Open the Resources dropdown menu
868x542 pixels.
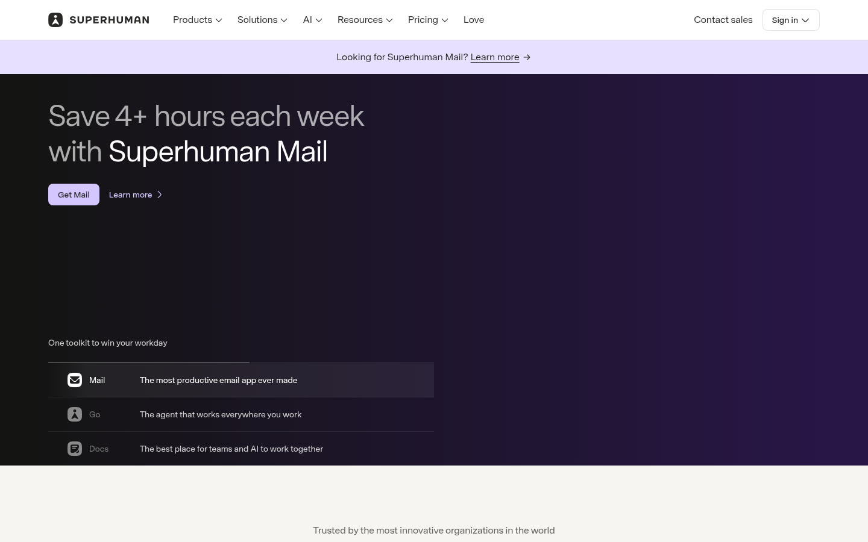point(365,20)
